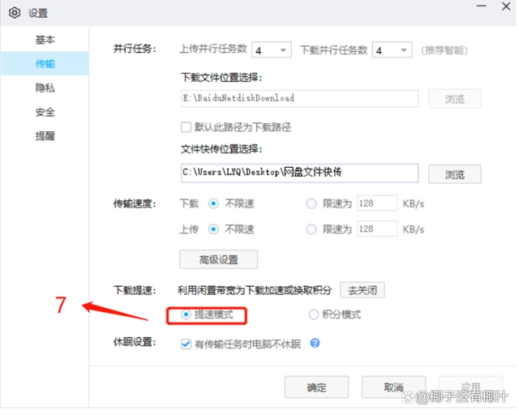Minimize the settings window
This screenshot has width=519, height=415.
pos(481,6)
